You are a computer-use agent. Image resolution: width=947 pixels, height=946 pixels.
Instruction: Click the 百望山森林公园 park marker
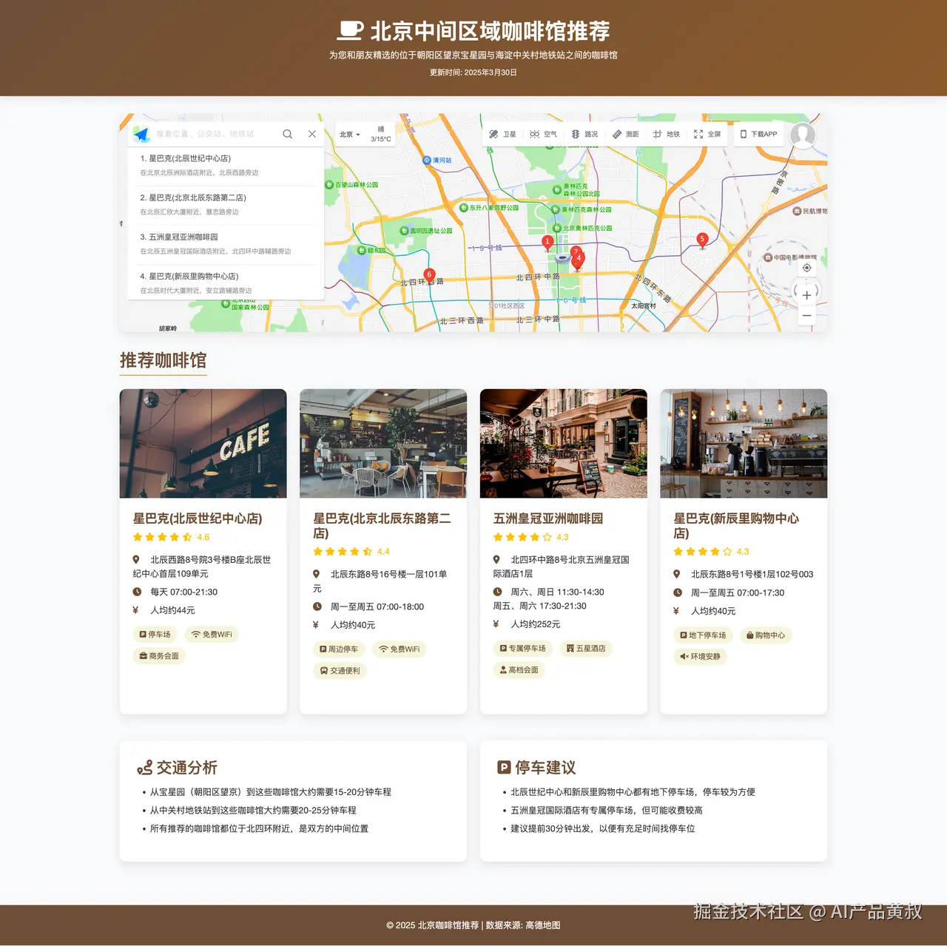tap(329, 185)
